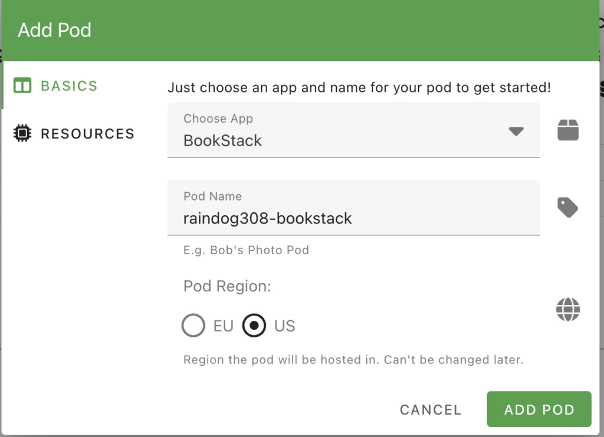
Task: Click the Add Pod dialog title bar
Action: coord(54,29)
